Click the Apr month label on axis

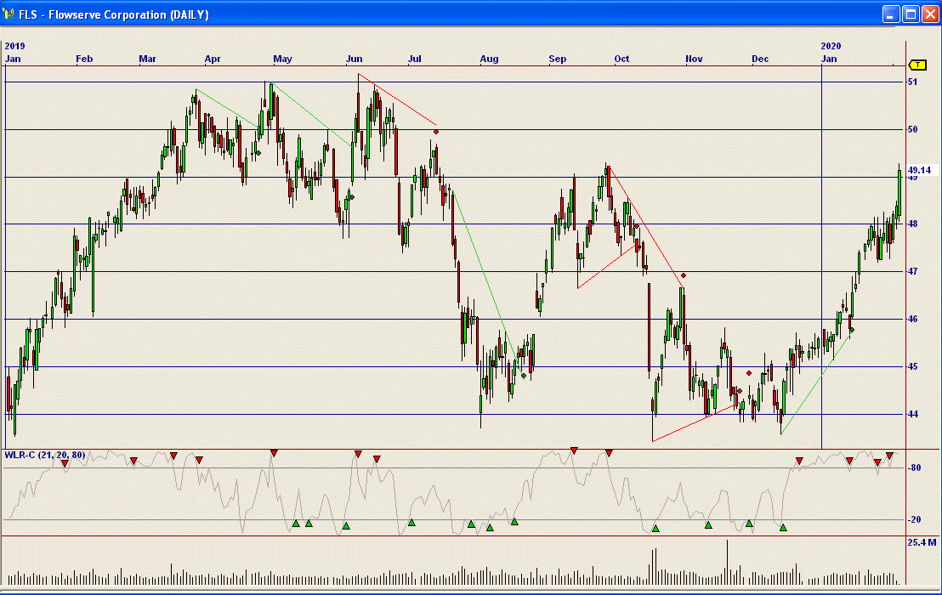(212, 59)
